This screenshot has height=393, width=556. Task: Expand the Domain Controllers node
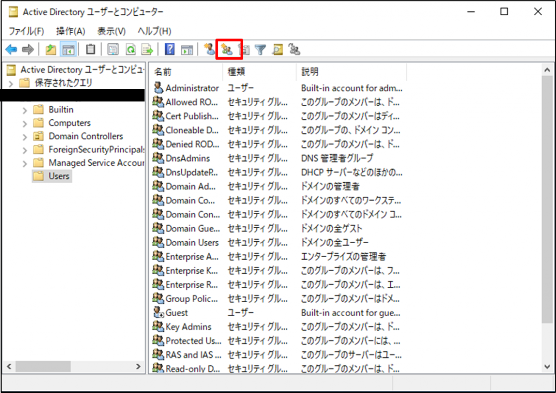[24, 137]
